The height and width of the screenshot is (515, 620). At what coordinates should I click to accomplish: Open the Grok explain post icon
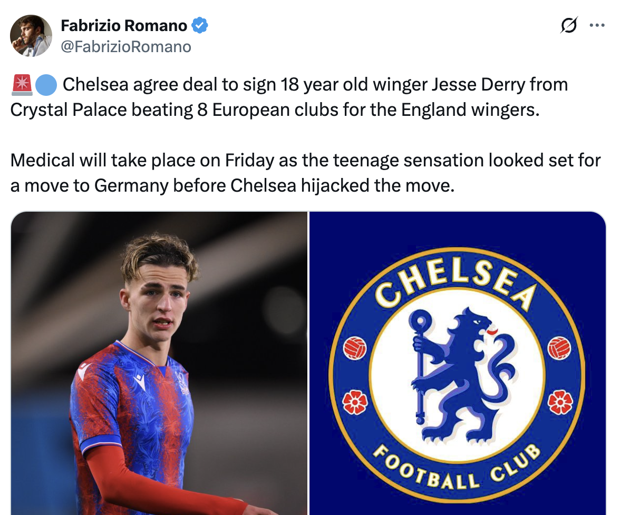pyautogui.click(x=569, y=25)
